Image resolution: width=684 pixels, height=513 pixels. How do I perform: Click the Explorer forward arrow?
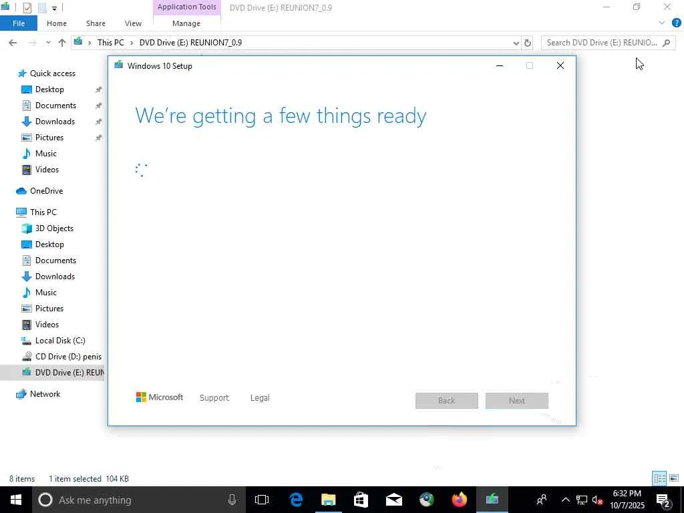[32, 42]
